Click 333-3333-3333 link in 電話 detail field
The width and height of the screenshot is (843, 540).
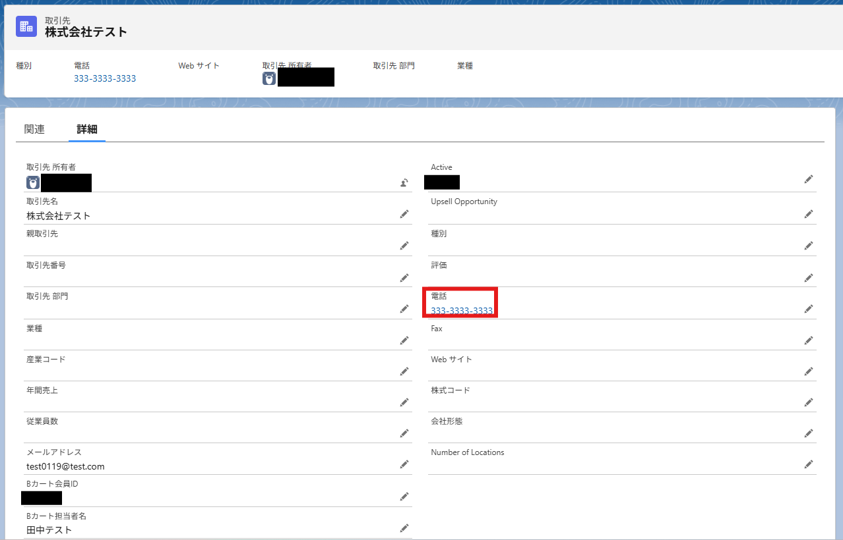462,311
